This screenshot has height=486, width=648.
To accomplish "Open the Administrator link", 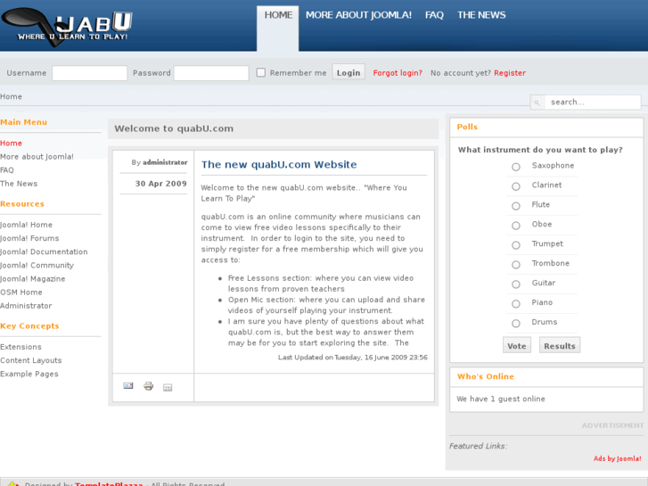I will pos(26,306).
